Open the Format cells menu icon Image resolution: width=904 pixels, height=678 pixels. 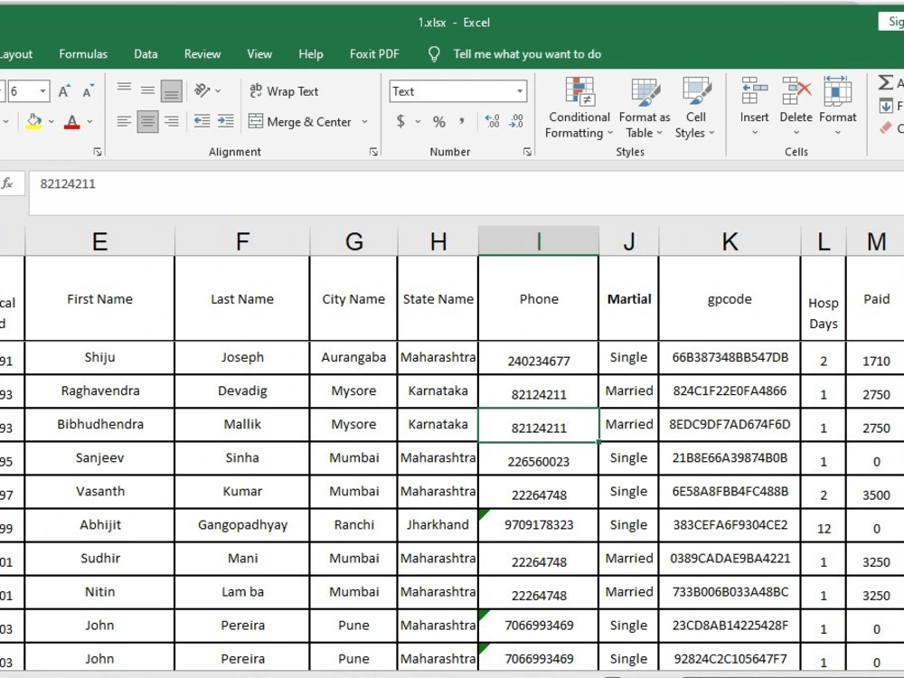[837, 91]
